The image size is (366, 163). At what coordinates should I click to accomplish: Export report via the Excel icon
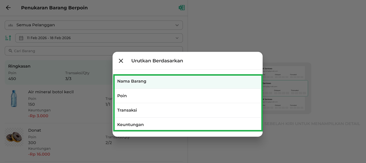click(x=182, y=8)
